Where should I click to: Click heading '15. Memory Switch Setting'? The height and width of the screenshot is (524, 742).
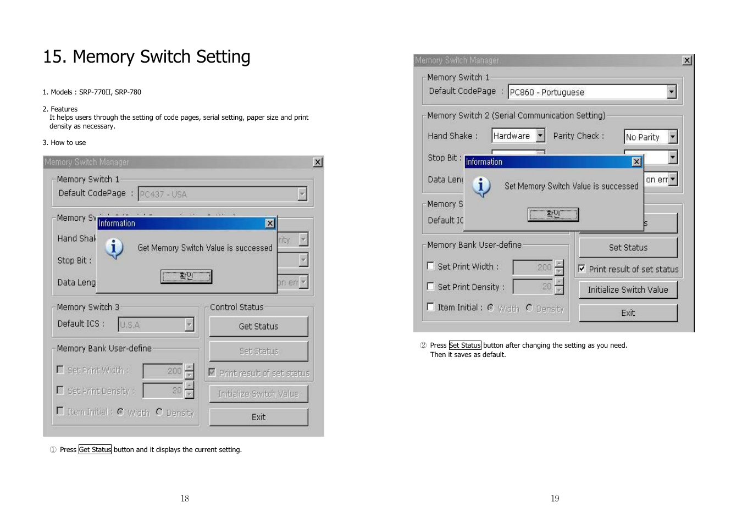(147, 57)
